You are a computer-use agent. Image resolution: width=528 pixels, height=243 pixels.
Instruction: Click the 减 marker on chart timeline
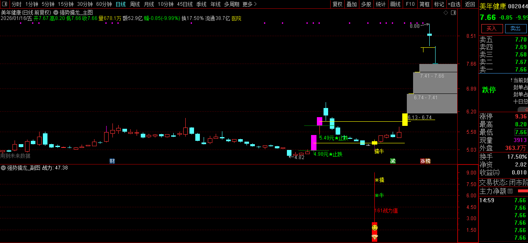393,161
